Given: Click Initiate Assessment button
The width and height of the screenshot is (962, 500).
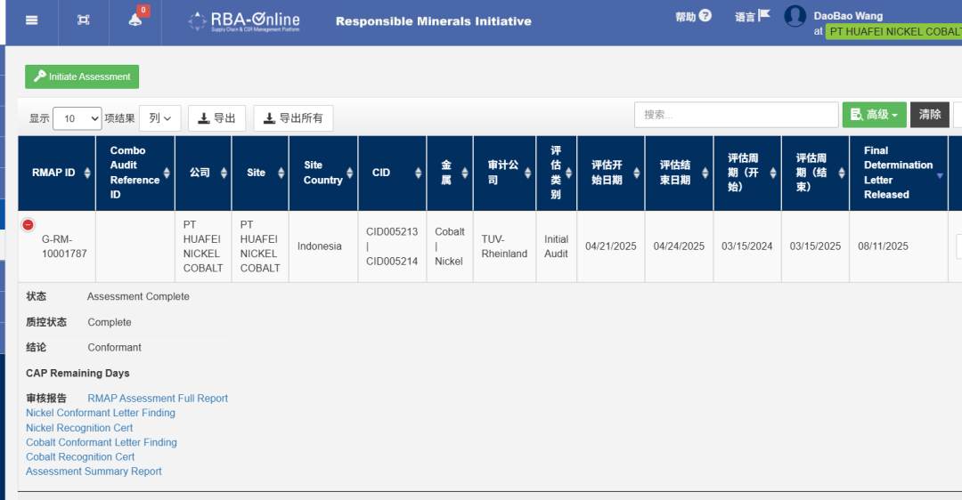Looking at the screenshot, I should (x=82, y=77).
